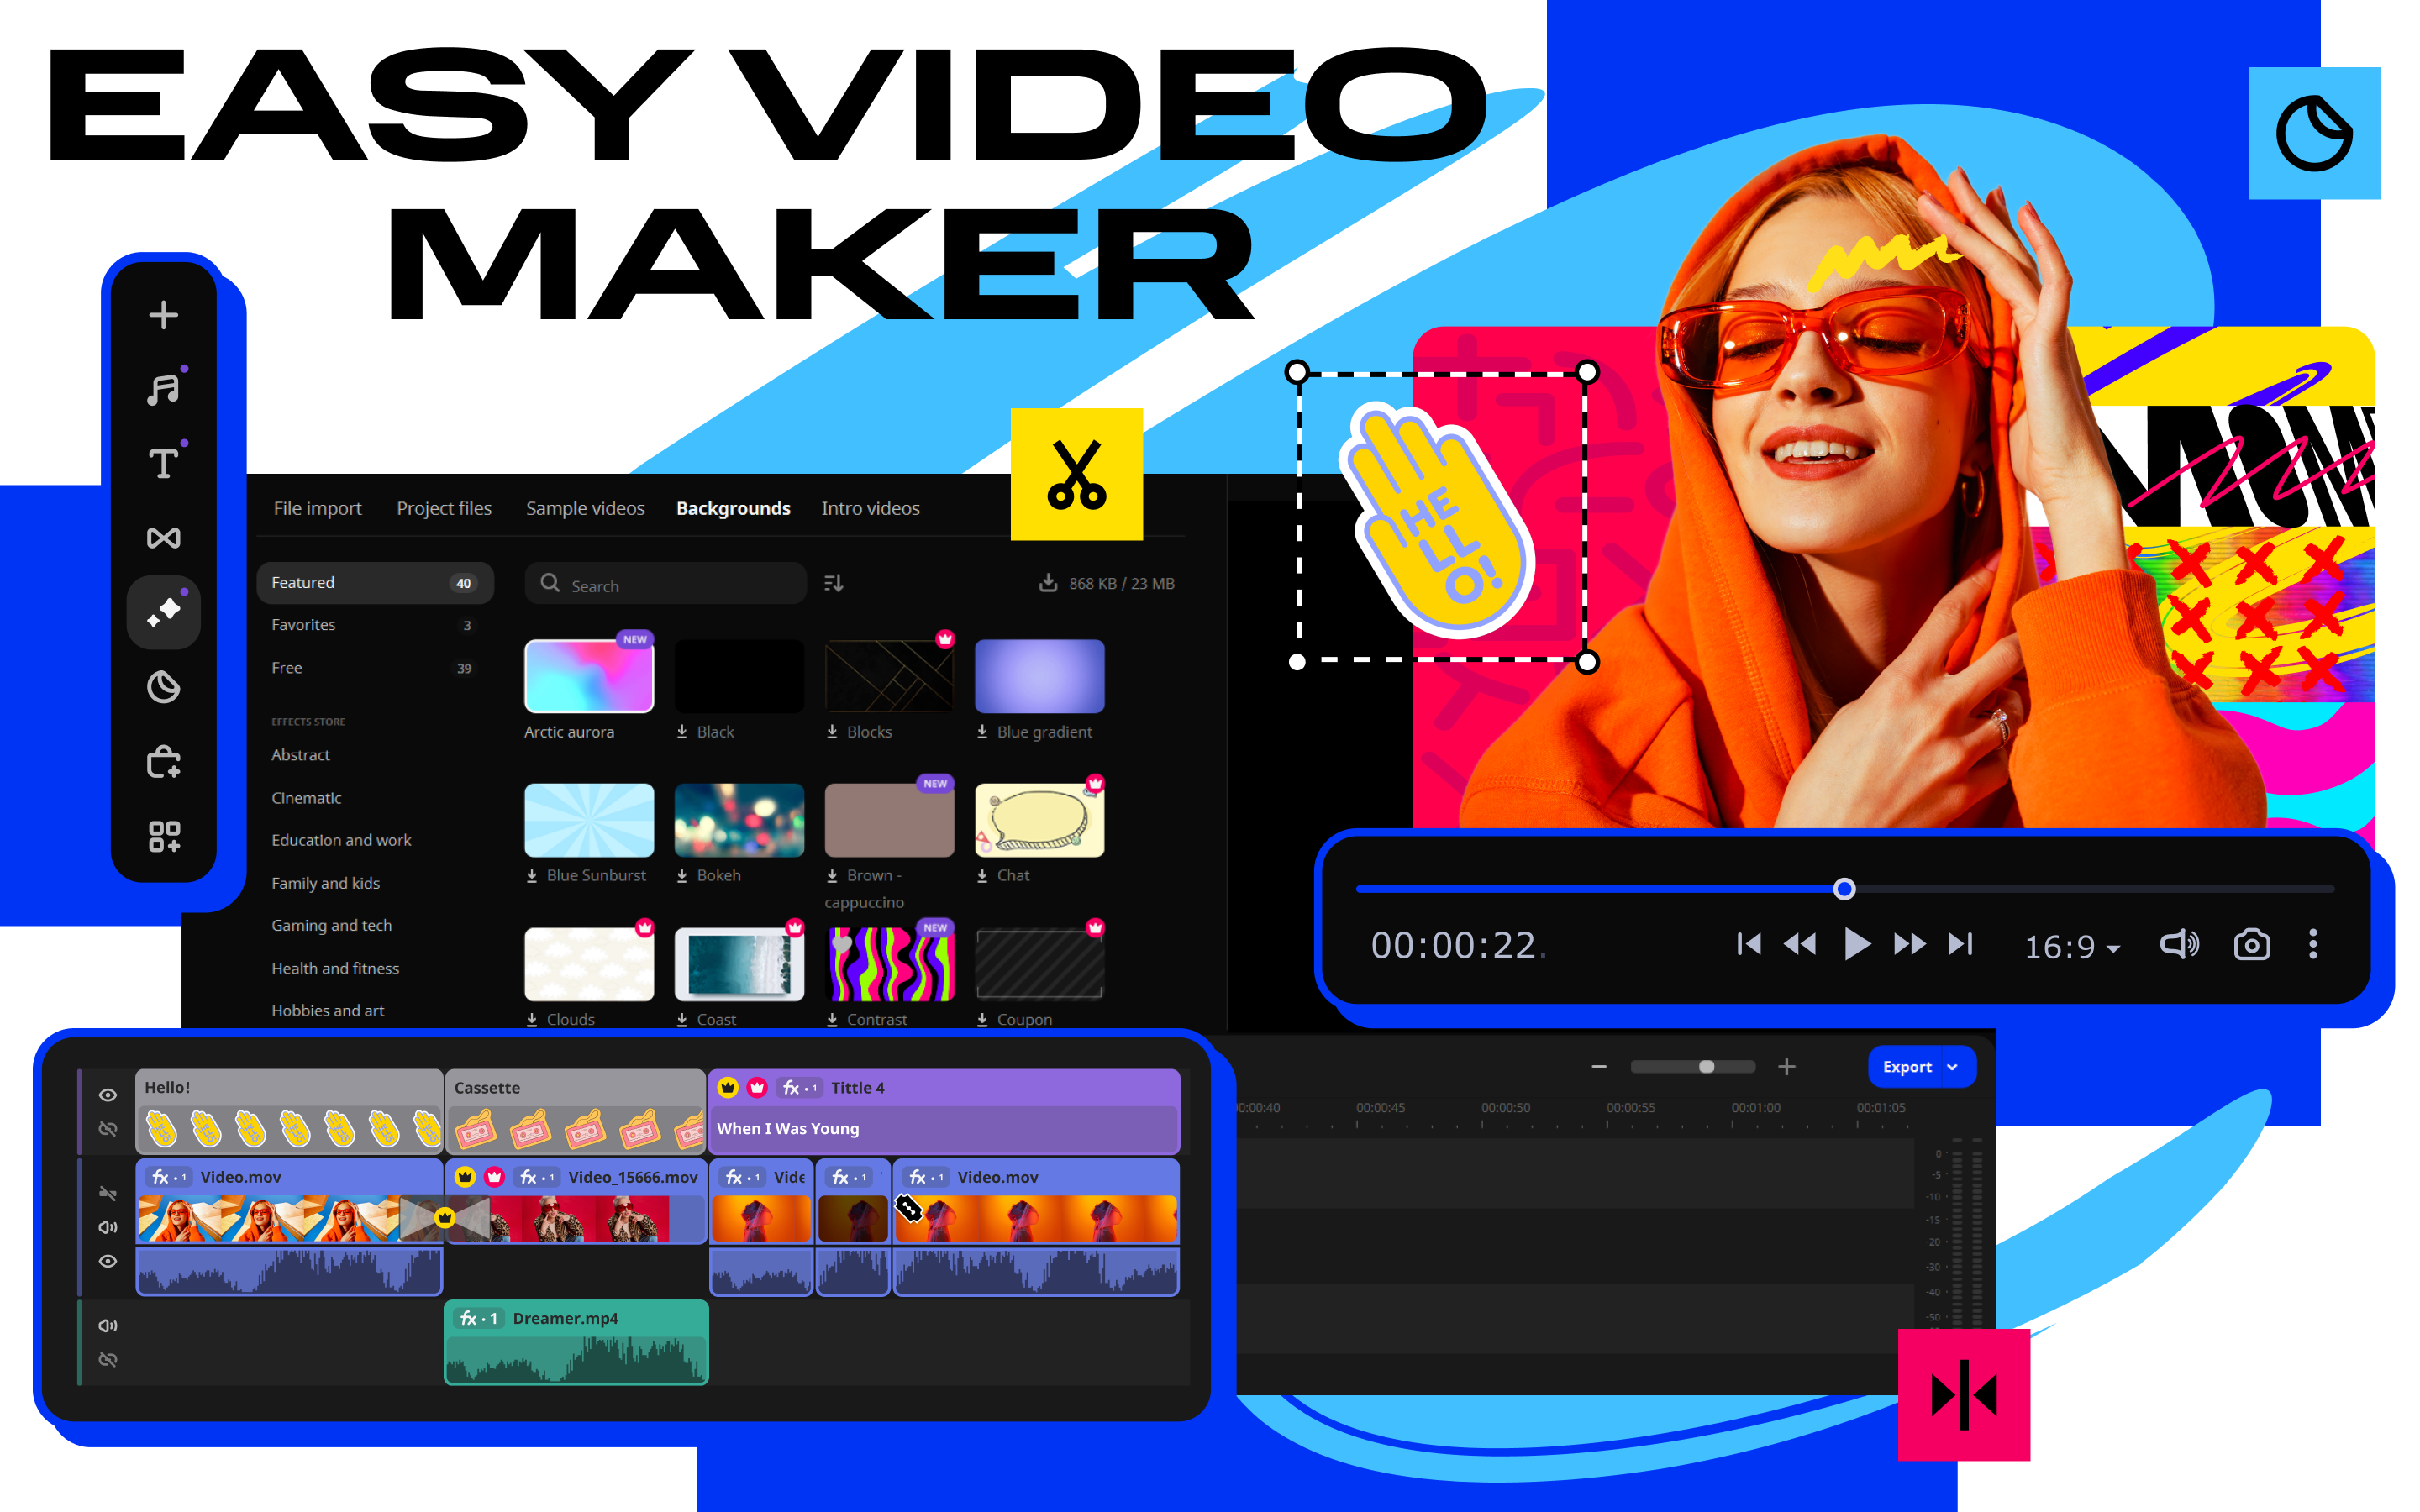Viewport: 2420px width, 1512px height.
Task: Switch to the Intro videos tab
Action: tap(870, 508)
